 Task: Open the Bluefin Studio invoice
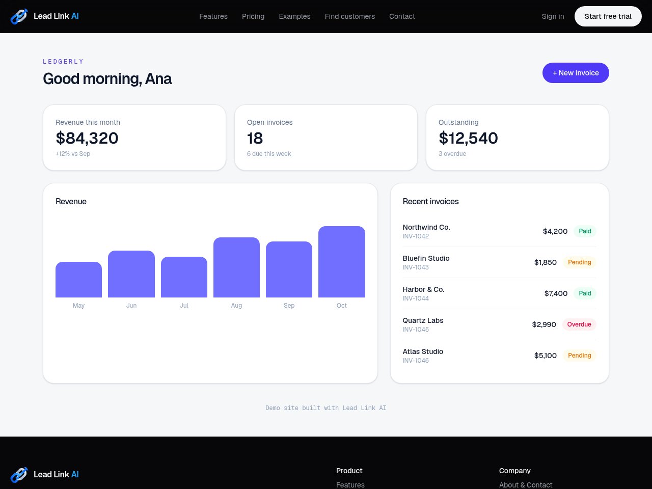(x=499, y=262)
